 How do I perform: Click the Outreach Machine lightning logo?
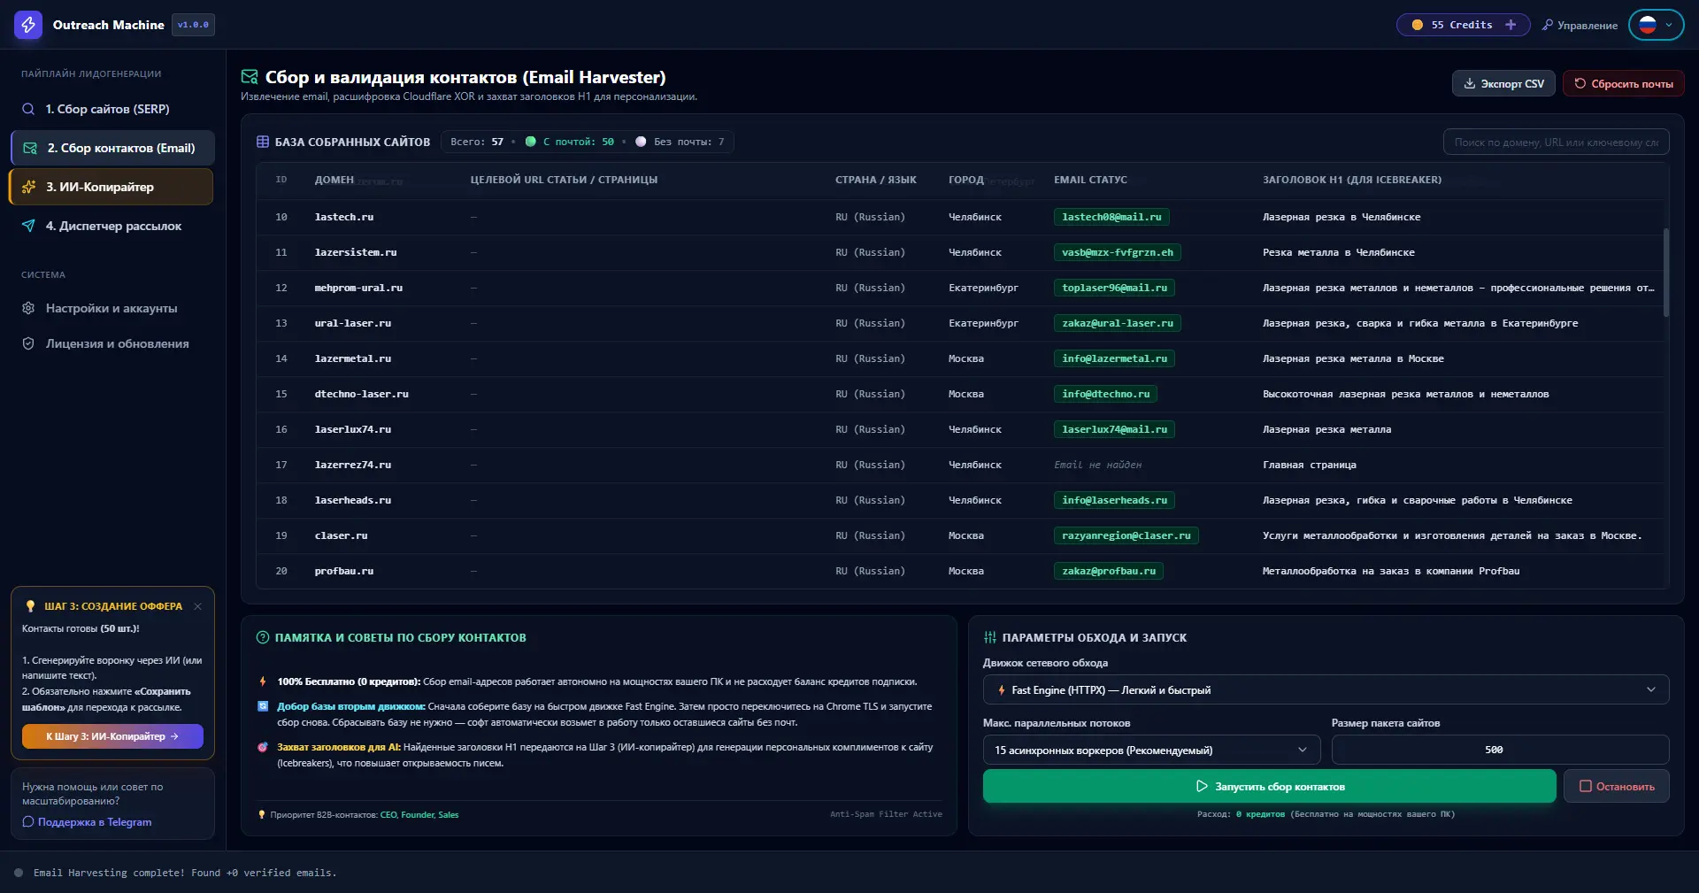click(28, 25)
